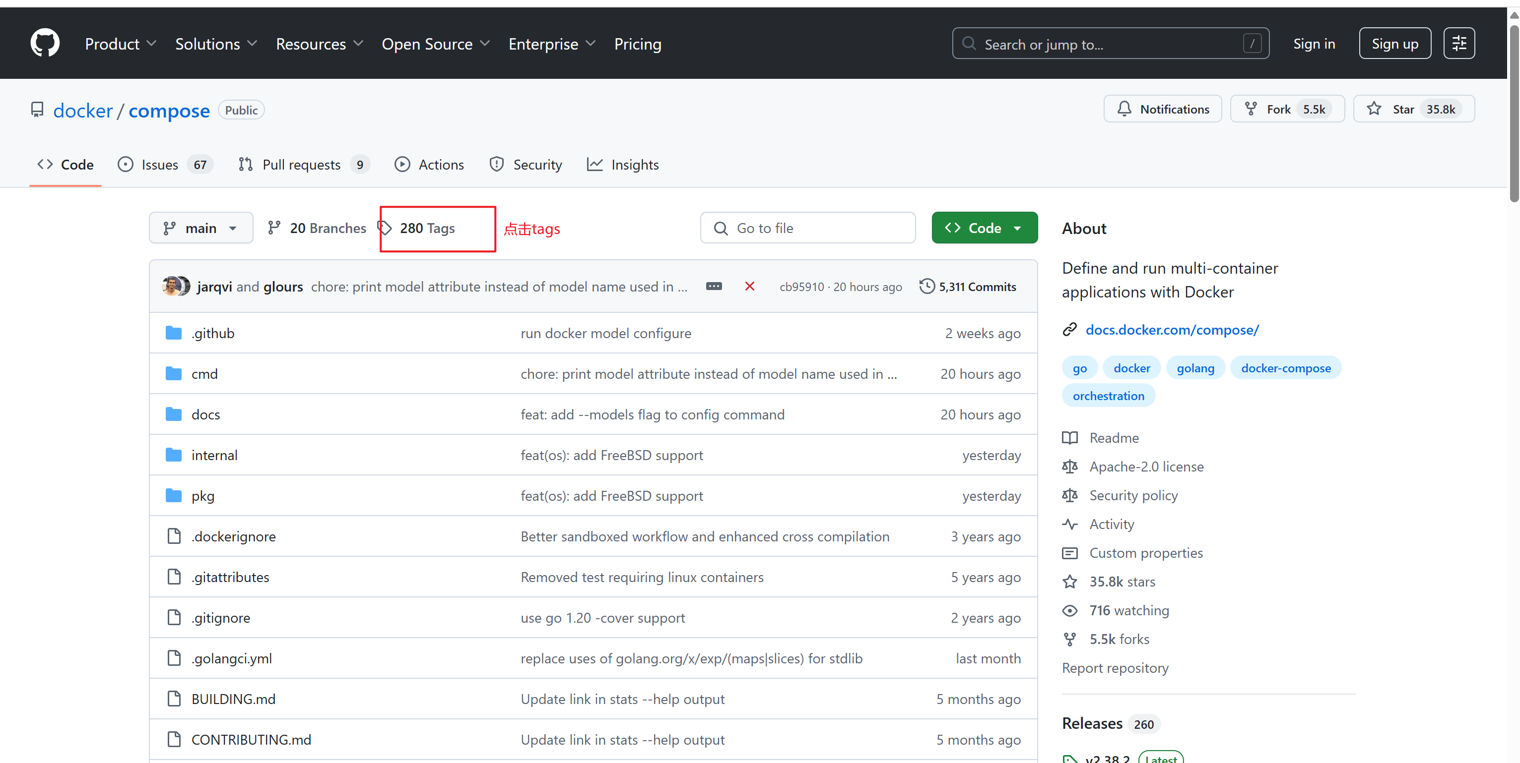Click the pkg folder icon
Viewport: 1520px width, 763px height.
click(x=174, y=496)
